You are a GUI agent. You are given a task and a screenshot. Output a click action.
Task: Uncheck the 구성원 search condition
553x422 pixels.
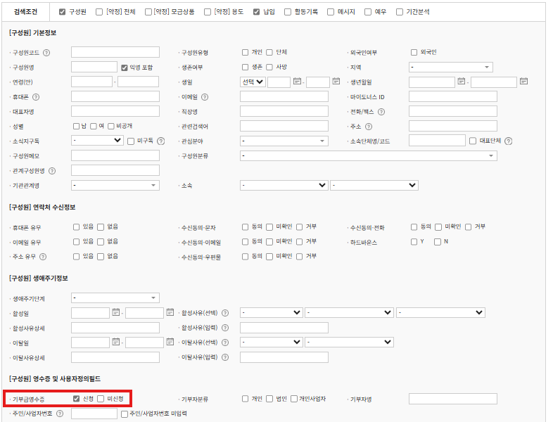[63, 12]
